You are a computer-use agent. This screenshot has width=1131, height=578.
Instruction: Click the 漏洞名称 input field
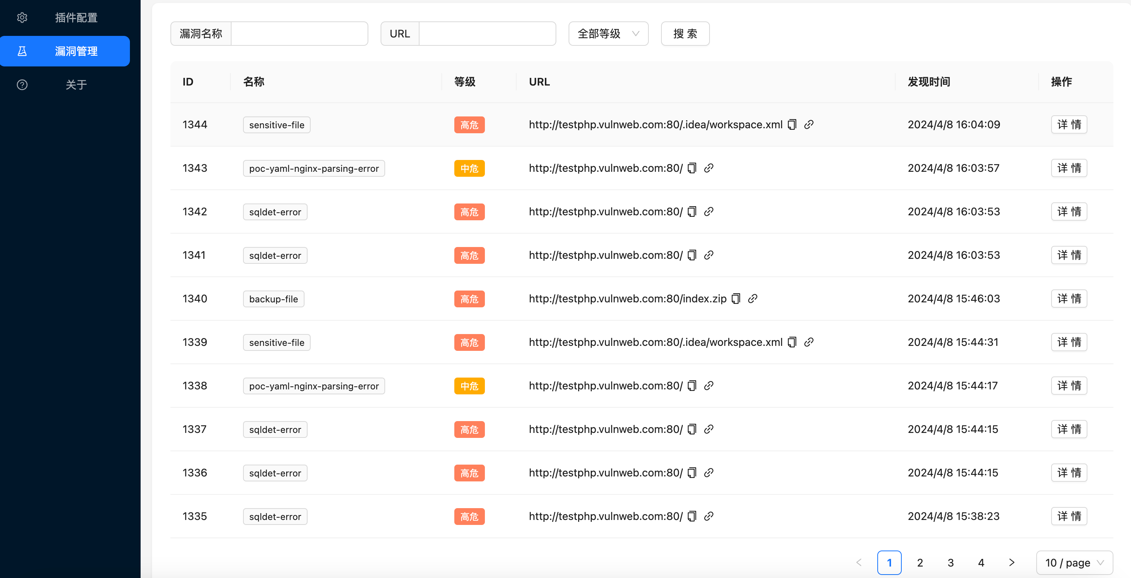[x=299, y=34]
